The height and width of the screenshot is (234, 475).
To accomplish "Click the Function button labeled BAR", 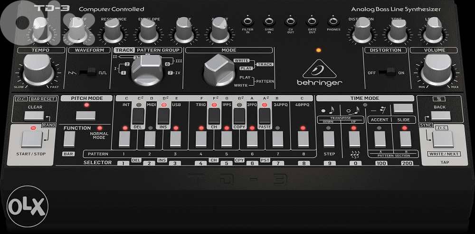I will click(x=69, y=139).
